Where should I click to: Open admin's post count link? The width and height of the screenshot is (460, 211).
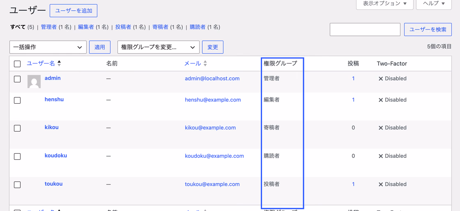[353, 79]
